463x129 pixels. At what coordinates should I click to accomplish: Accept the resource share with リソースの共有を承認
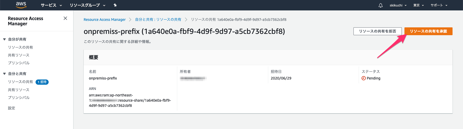coord(428,31)
